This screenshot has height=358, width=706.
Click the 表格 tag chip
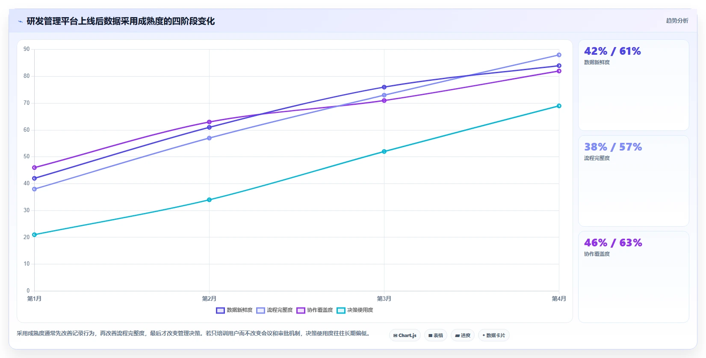click(436, 335)
